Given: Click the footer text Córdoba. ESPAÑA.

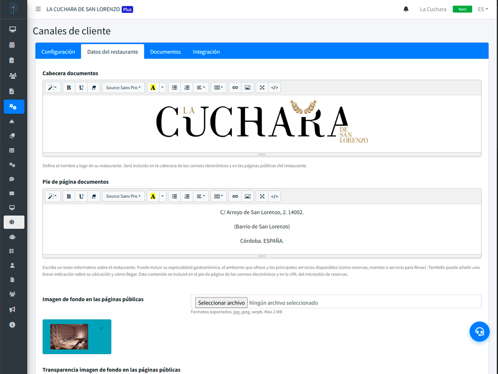Looking at the screenshot, I should tap(262, 241).
